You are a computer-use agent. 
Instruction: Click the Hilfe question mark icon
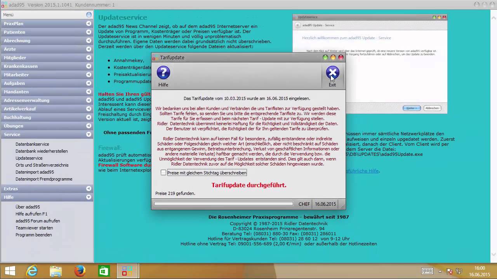[163, 73]
